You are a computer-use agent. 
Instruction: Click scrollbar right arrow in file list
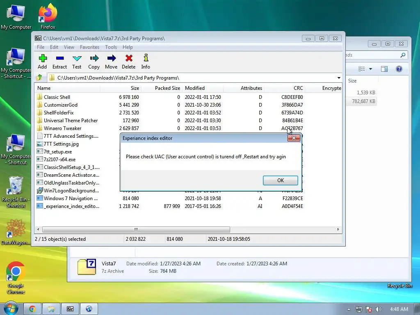coord(338,229)
